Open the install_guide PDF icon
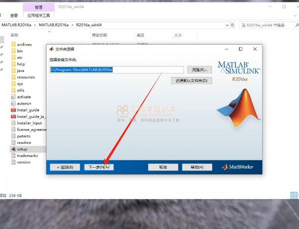Image resolution: width=299 pixels, height=229 pixels. [13, 110]
